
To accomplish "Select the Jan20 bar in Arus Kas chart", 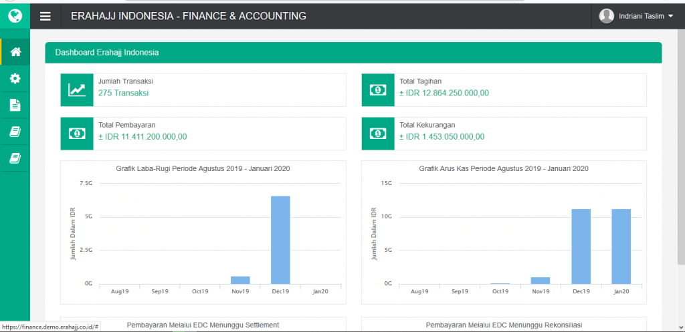I will 621,246.
